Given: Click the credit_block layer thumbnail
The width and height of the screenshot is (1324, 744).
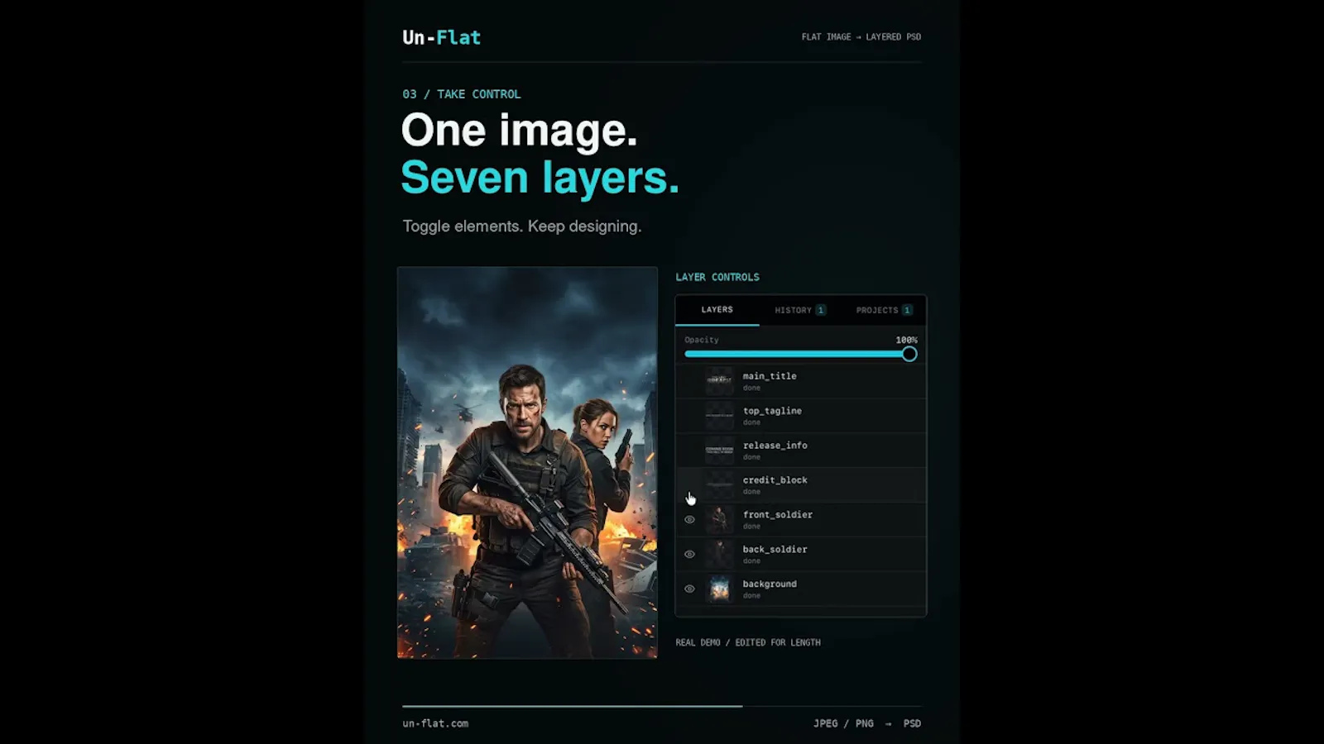Looking at the screenshot, I should point(719,485).
